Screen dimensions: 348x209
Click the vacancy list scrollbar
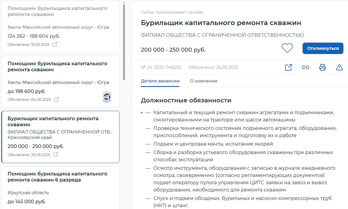point(124,42)
